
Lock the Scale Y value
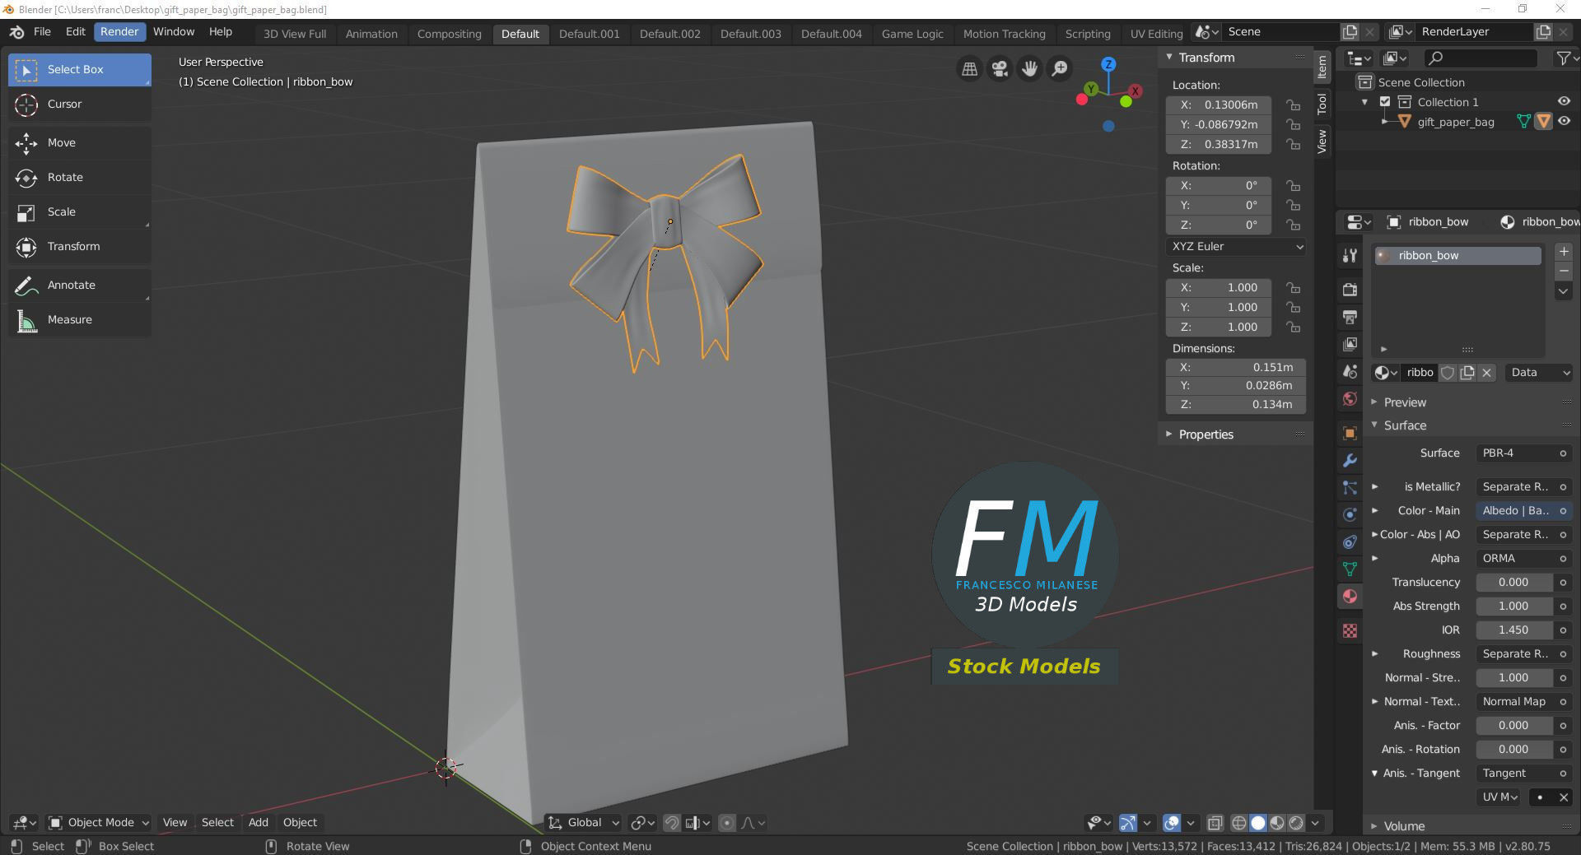click(1294, 308)
